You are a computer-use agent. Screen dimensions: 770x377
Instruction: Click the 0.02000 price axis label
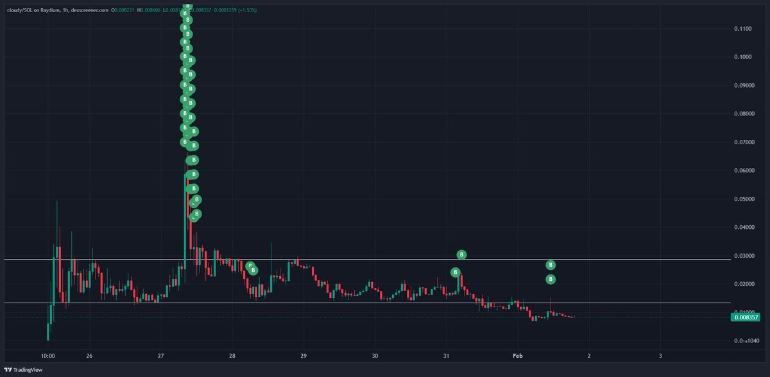(744, 283)
